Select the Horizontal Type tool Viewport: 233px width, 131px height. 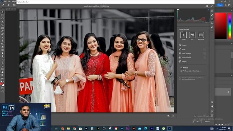pyautogui.click(x=2, y=63)
